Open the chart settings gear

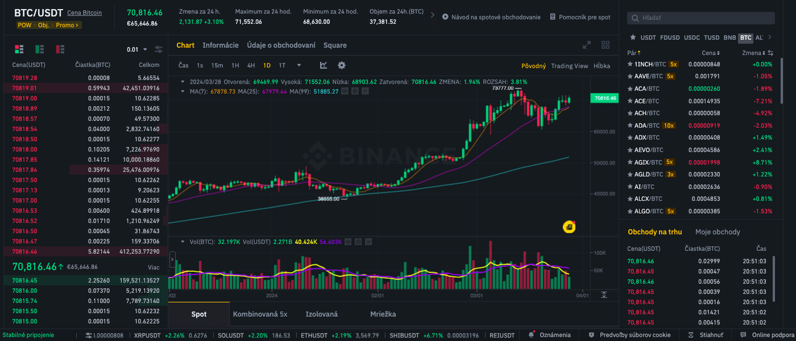(x=341, y=65)
